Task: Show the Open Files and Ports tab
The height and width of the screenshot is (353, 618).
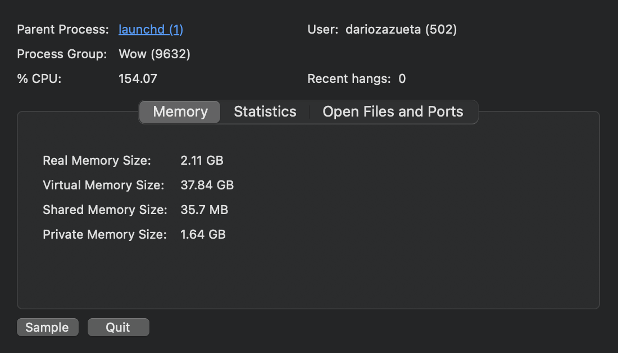Action: point(393,112)
